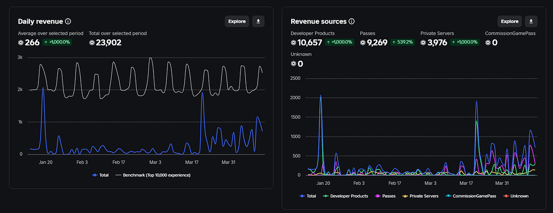
Task: Click the Robux icon under the Unknown heading
Action: pos(293,63)
